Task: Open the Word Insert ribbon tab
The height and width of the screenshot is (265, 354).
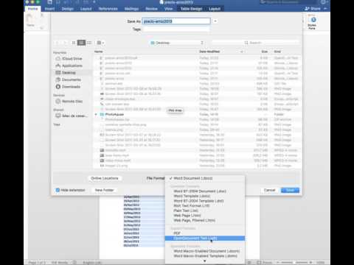Action: coord(49,9)
